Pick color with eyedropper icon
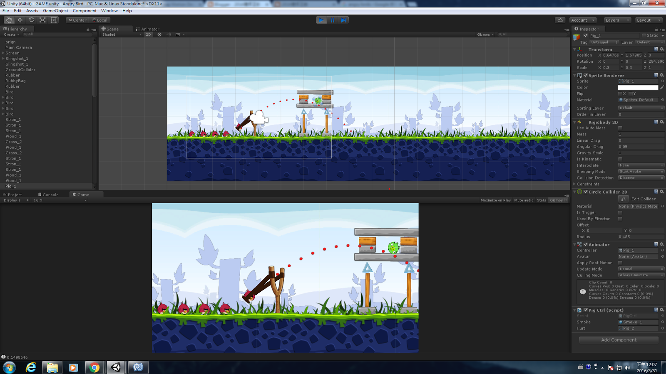 click(x=662, y=87)
